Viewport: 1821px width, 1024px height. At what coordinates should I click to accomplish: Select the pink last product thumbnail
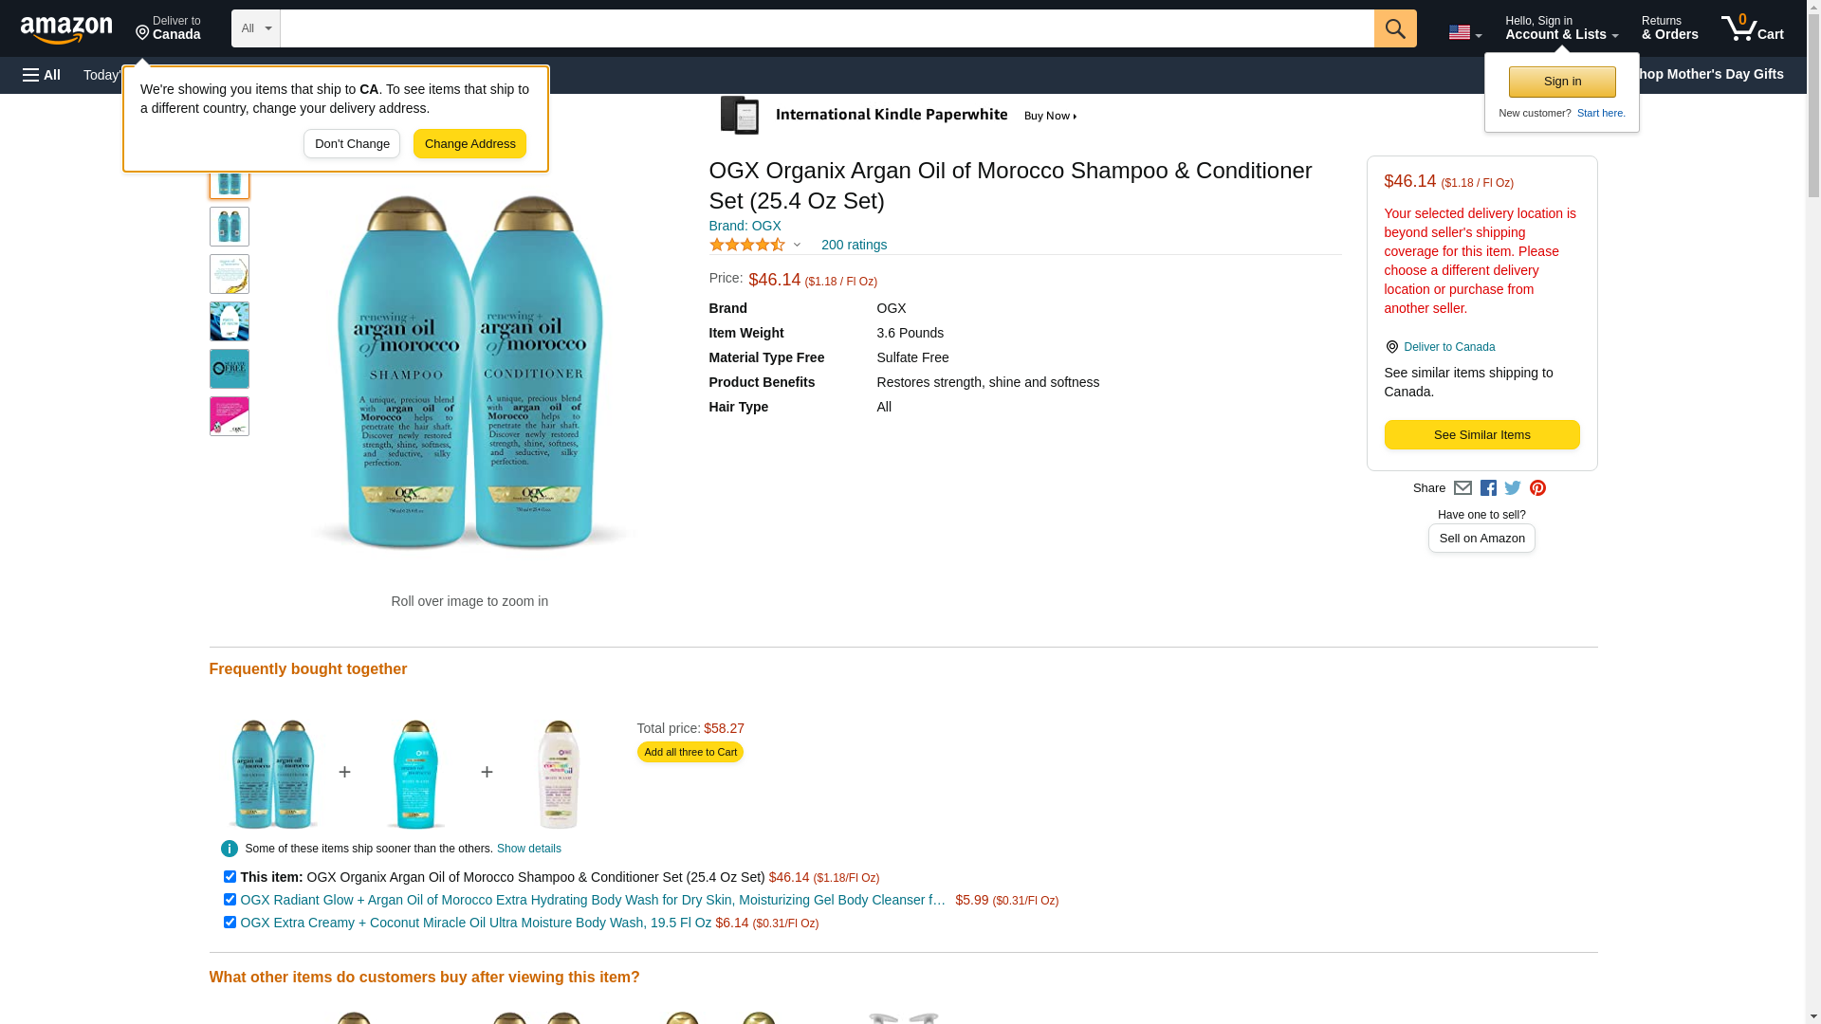point(230,416)
